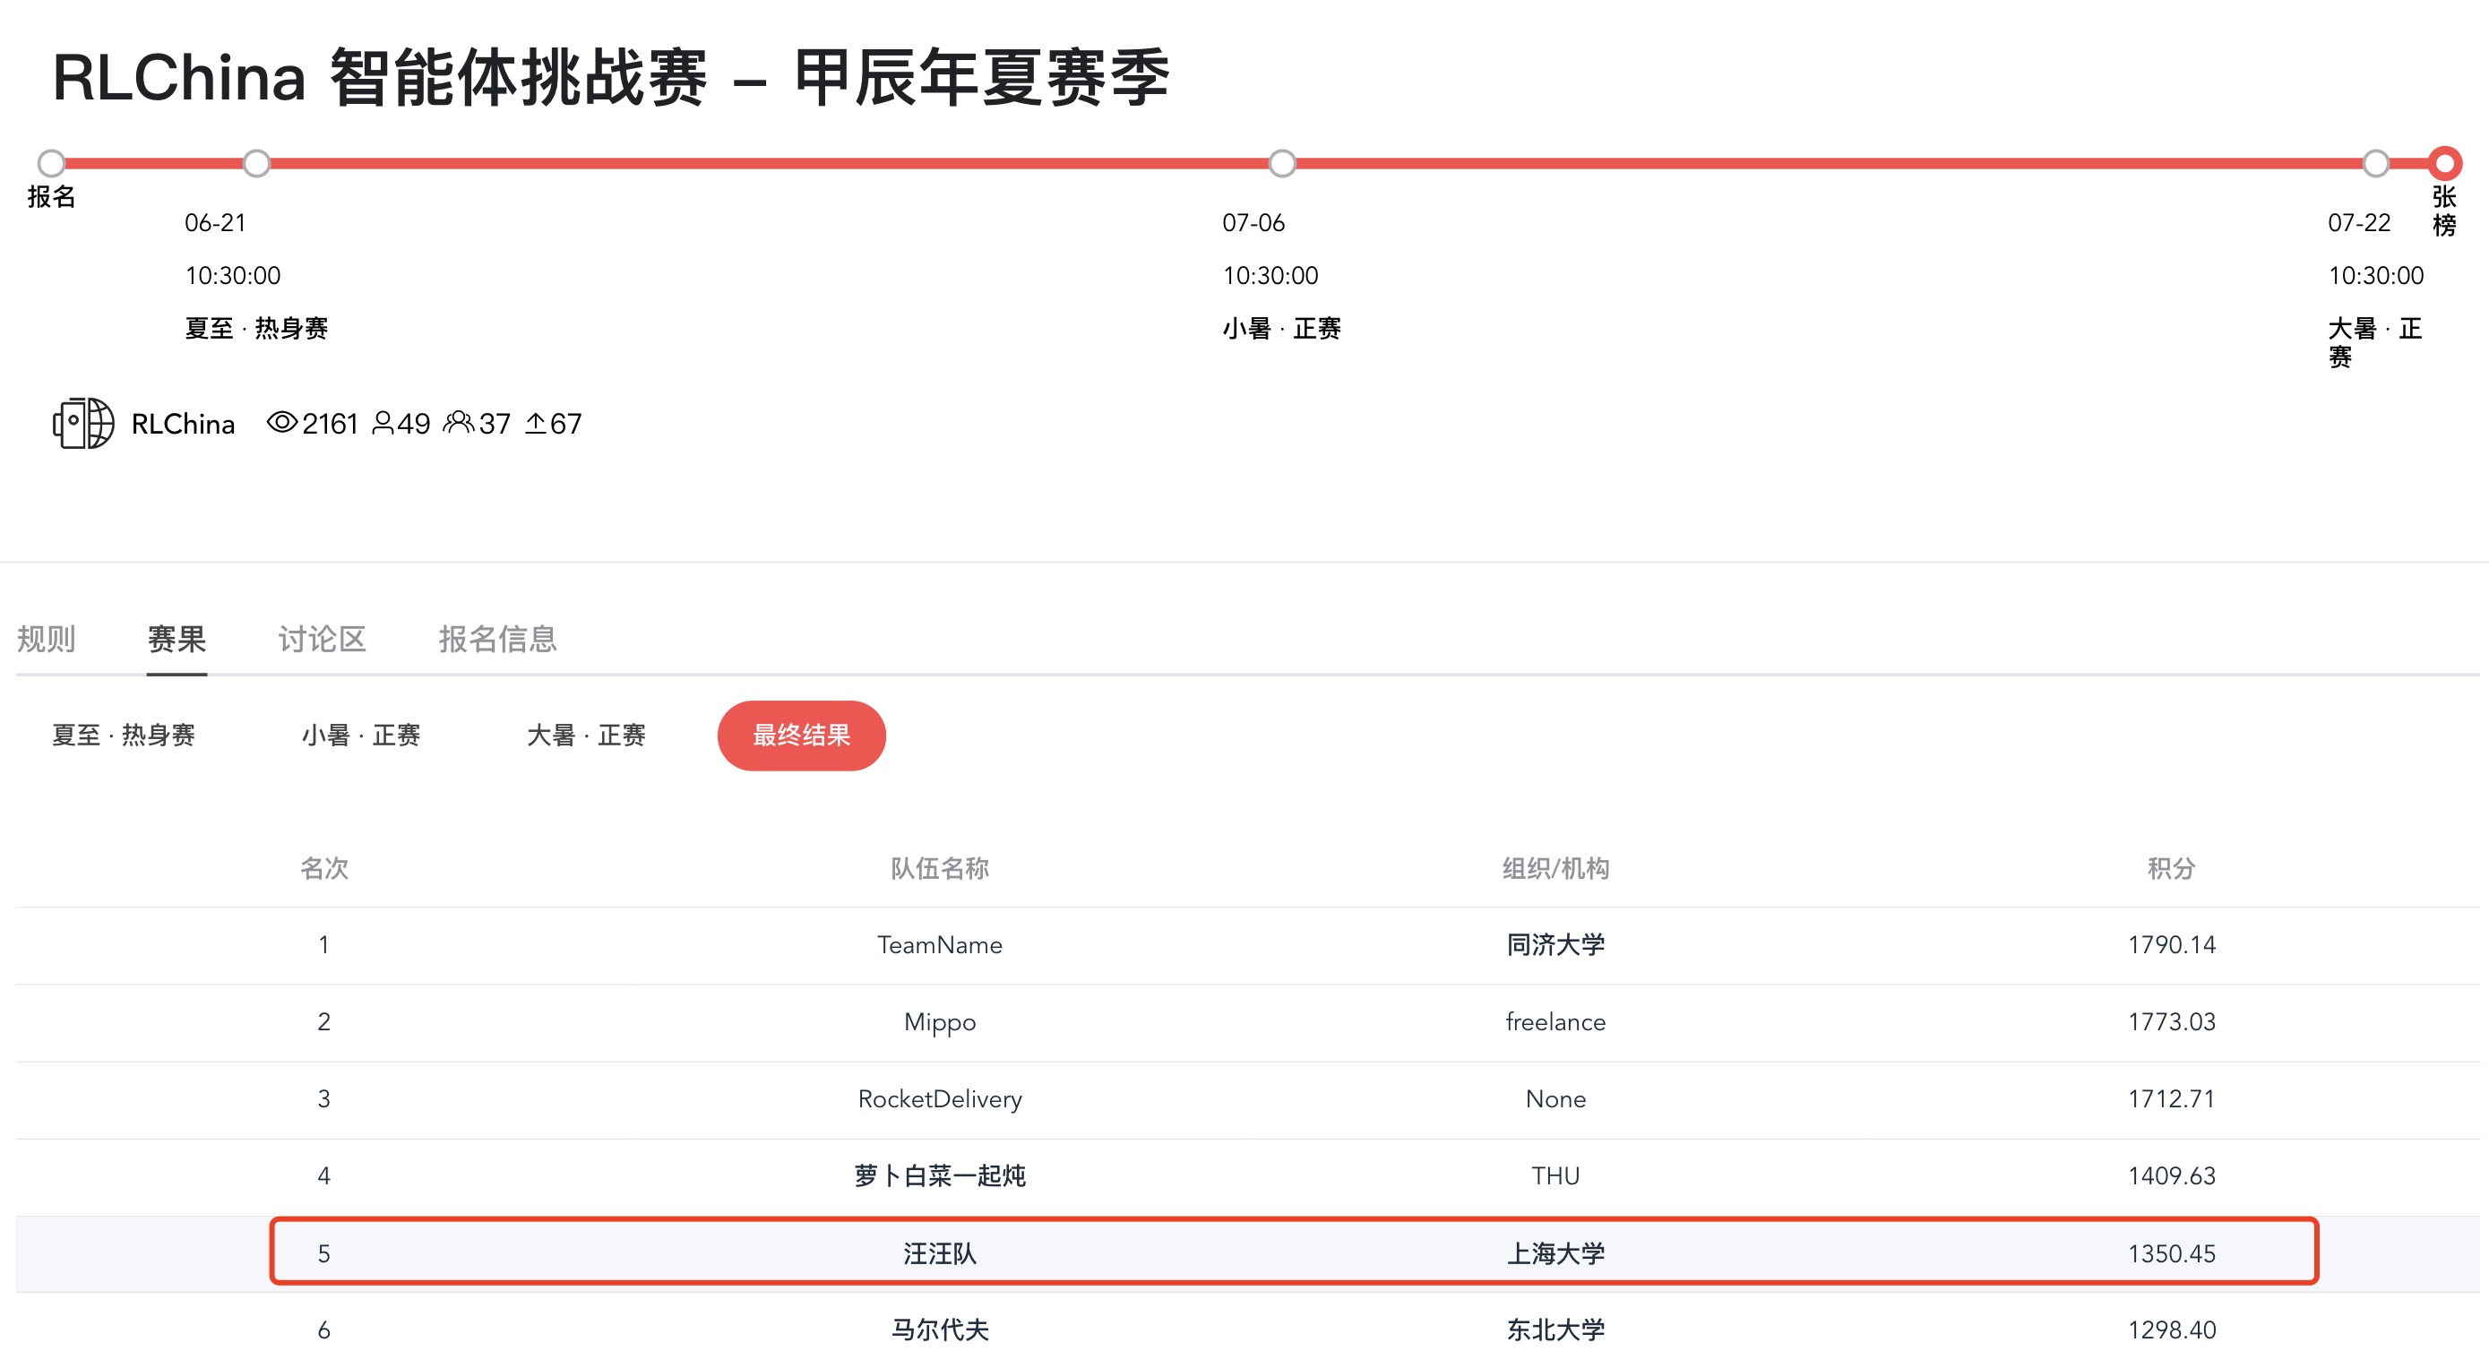
Task: Click the 夏至 · 热身赛 timeline label
Action: pyautogui.click(x=256, y=329)
